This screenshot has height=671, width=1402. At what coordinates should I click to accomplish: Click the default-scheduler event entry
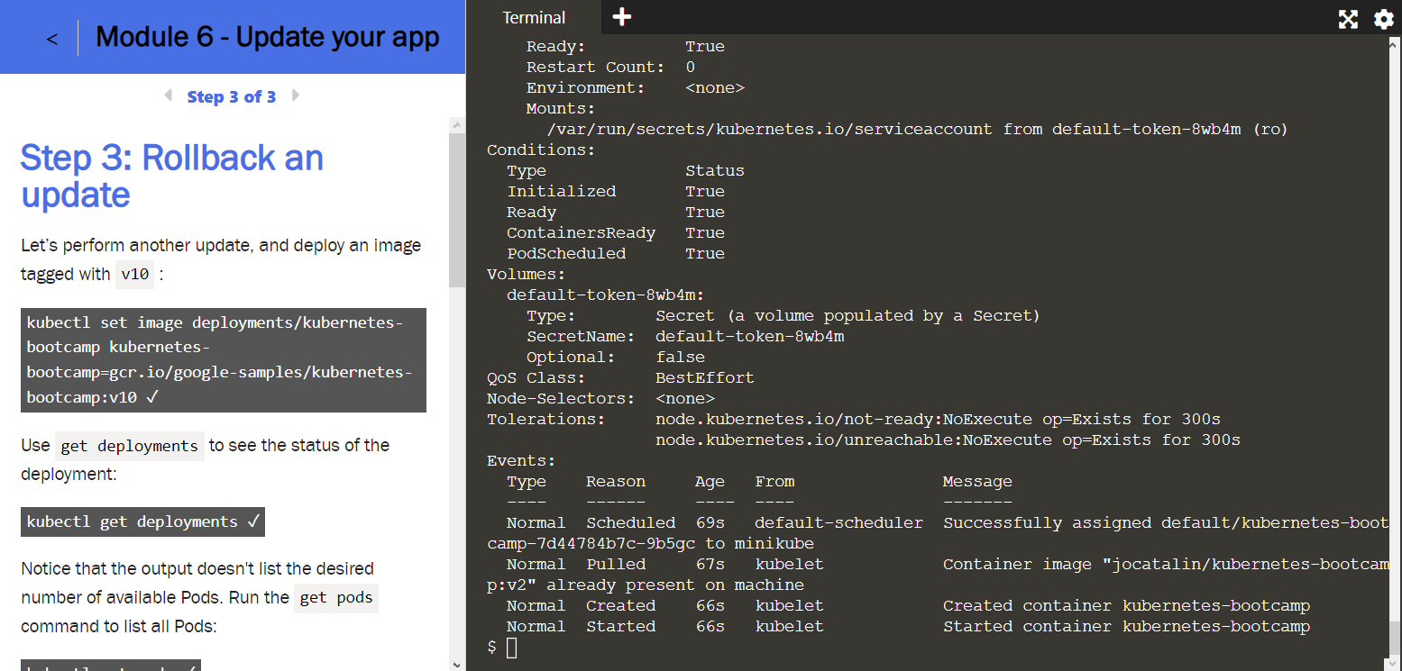tap(838, 523)
